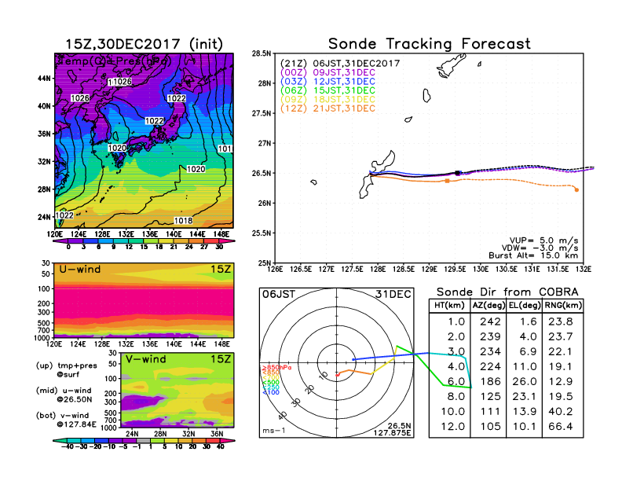Click the '1018' pressure contour label
The height and width of the screenshot is (481, 622).
point(183,221)
